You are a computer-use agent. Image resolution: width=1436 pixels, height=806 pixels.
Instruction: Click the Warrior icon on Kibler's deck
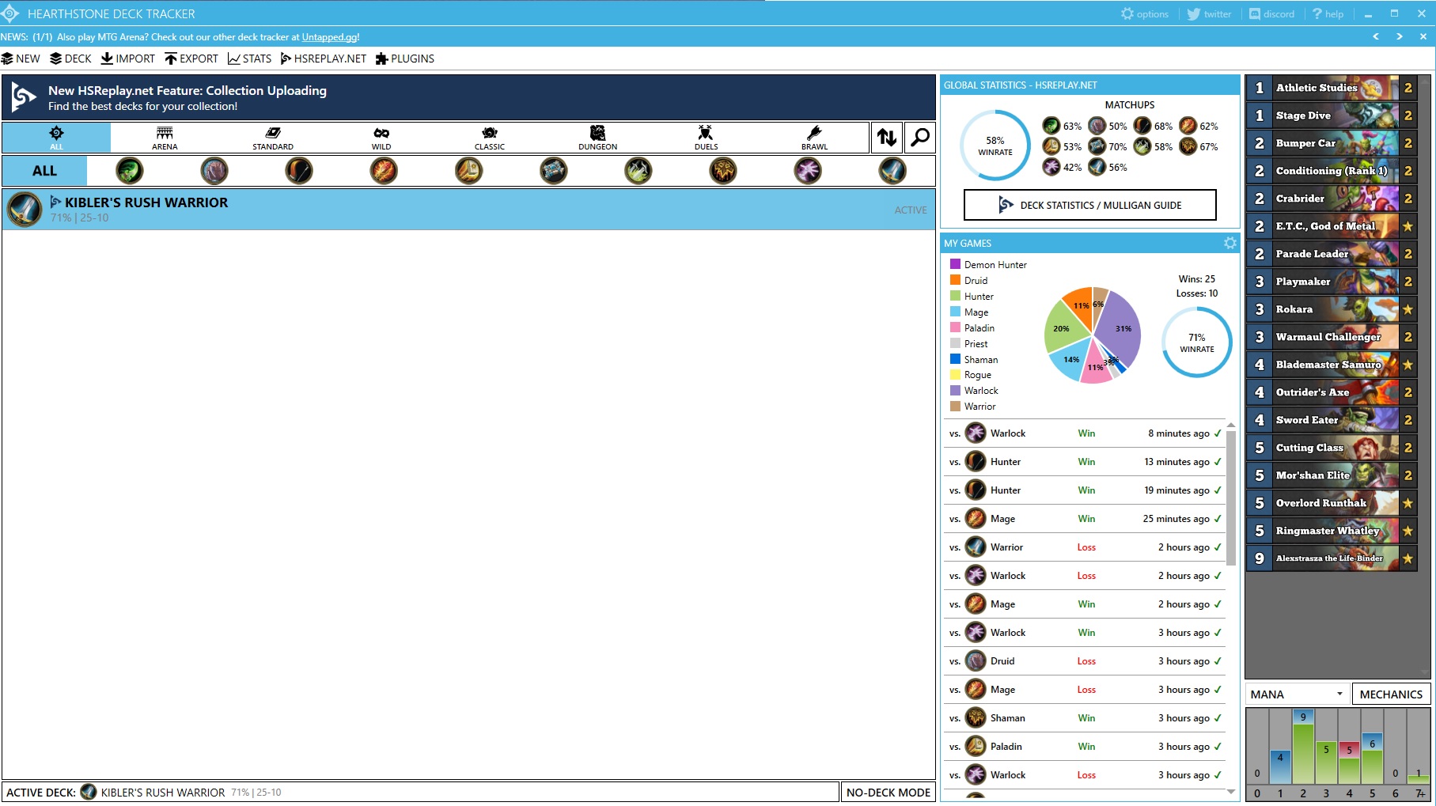(x=25, y=210)
